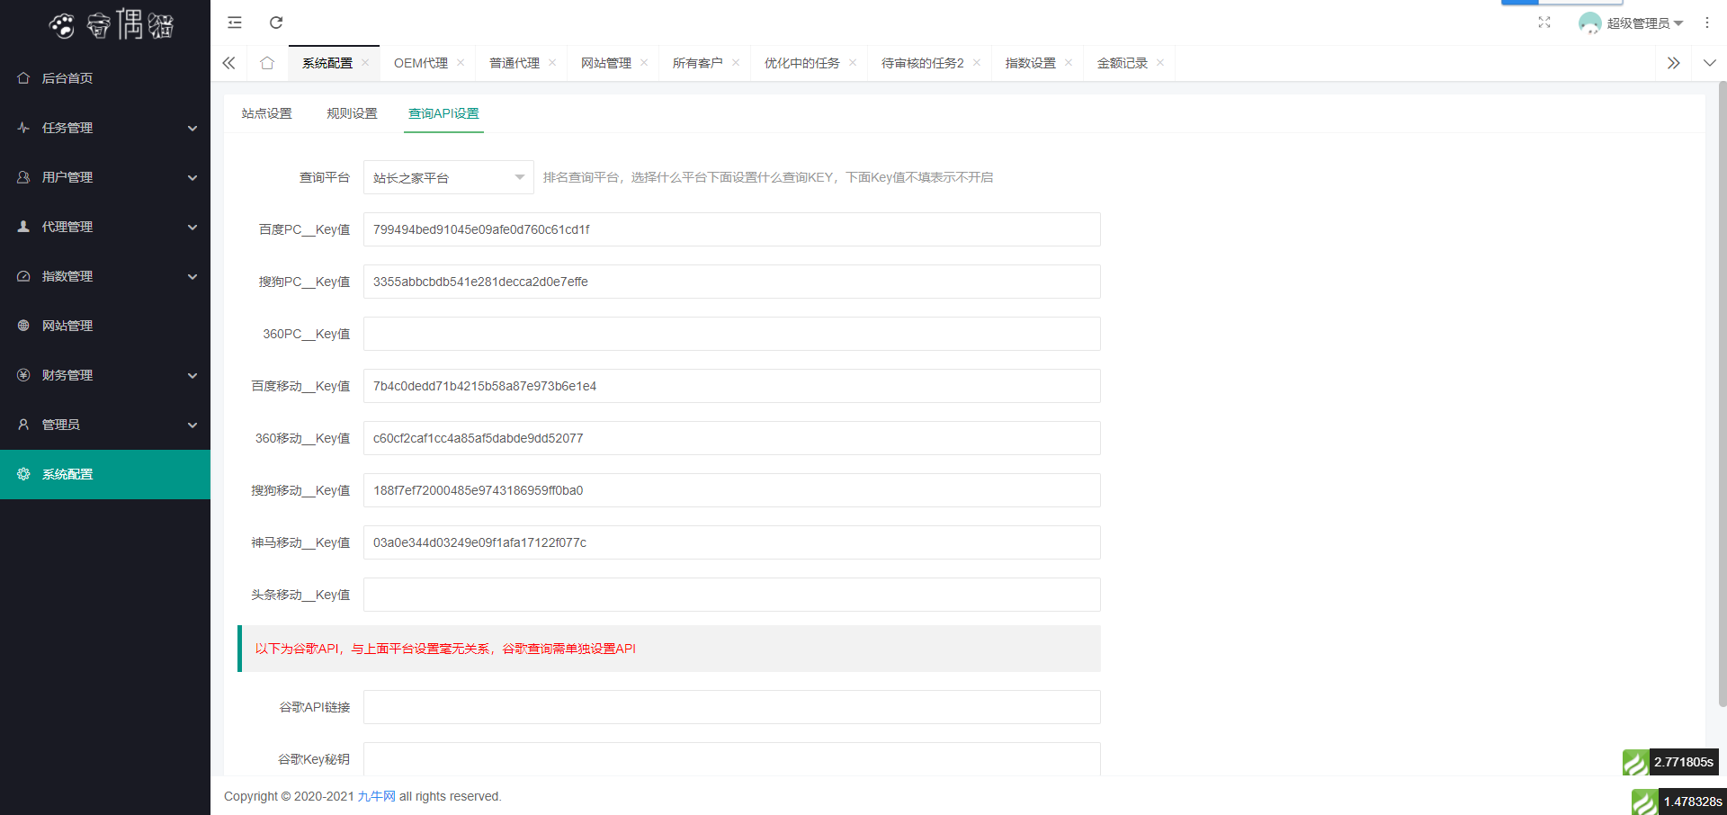The height and width of the screenshot is (815, 1727).
Task: Collapse the sidebar with the menu-fold icon
Action: [235, 22]
